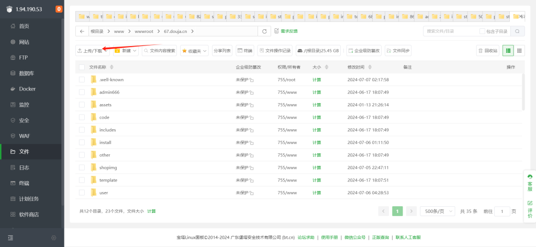Image resolution: width=536 pixels, height=247 pixels.
Task: Open the 上传/下载 dropdown
Action: 93,51
